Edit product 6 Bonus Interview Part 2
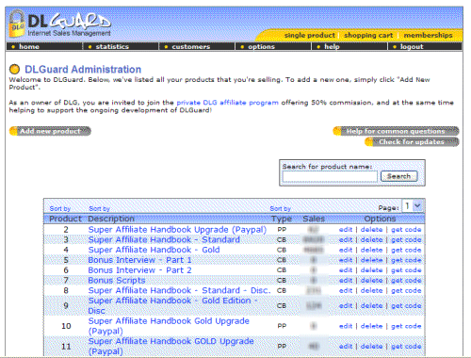 346,270
